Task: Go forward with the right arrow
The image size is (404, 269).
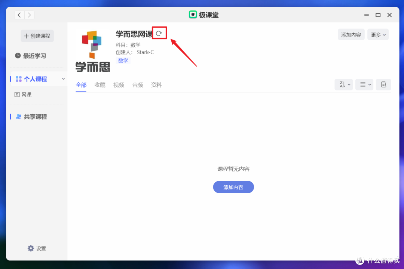Action: pos(30,15)
